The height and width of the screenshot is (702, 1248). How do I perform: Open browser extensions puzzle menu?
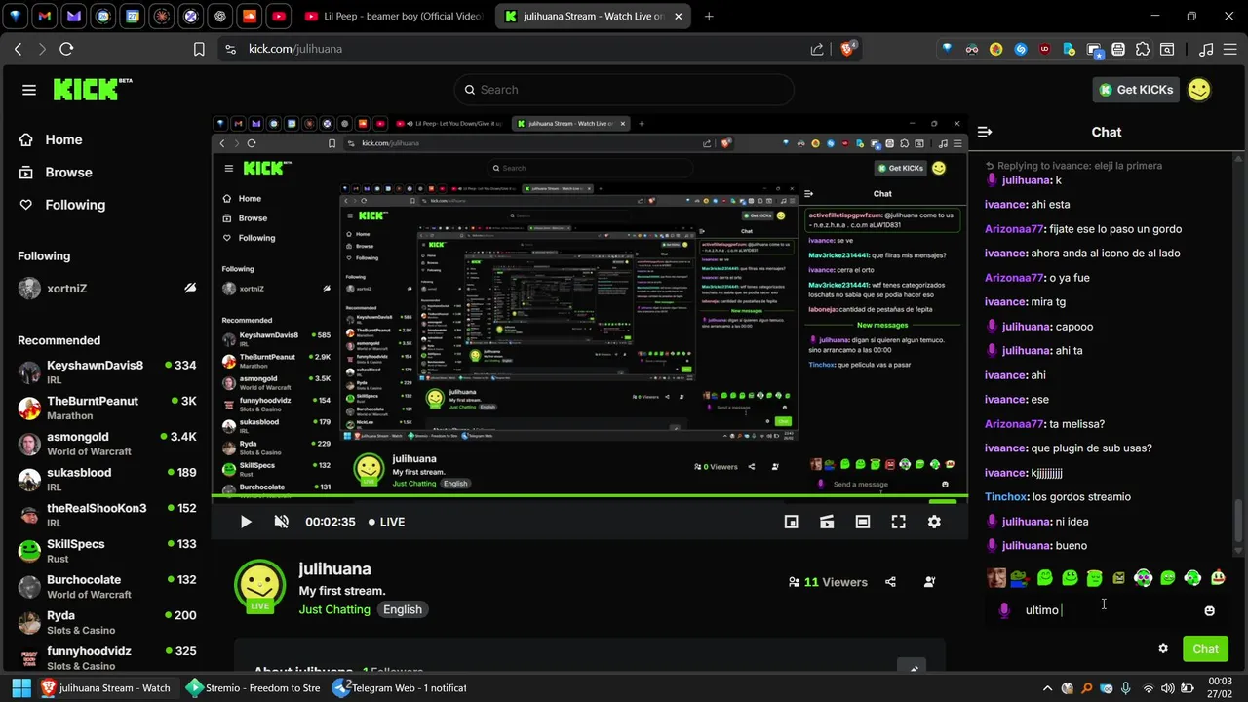(x=1143, y=49)
